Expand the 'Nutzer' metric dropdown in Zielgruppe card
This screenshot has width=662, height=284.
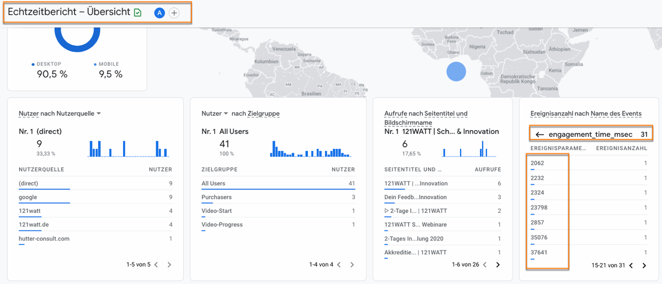pos(226,114)
